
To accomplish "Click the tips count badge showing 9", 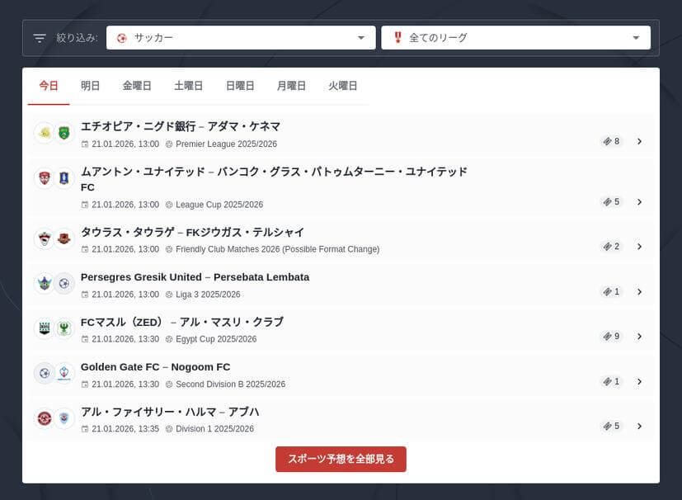I will click(611, 337).
